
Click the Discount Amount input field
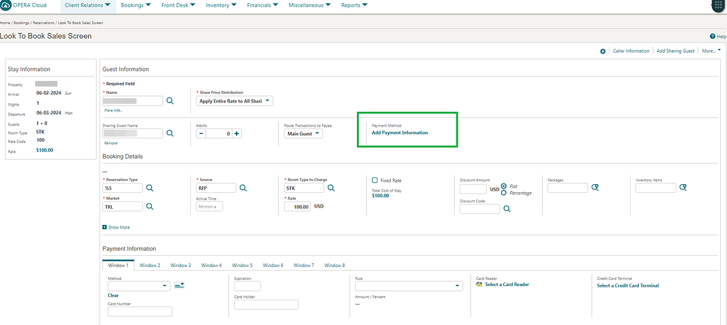click(473, 189)
